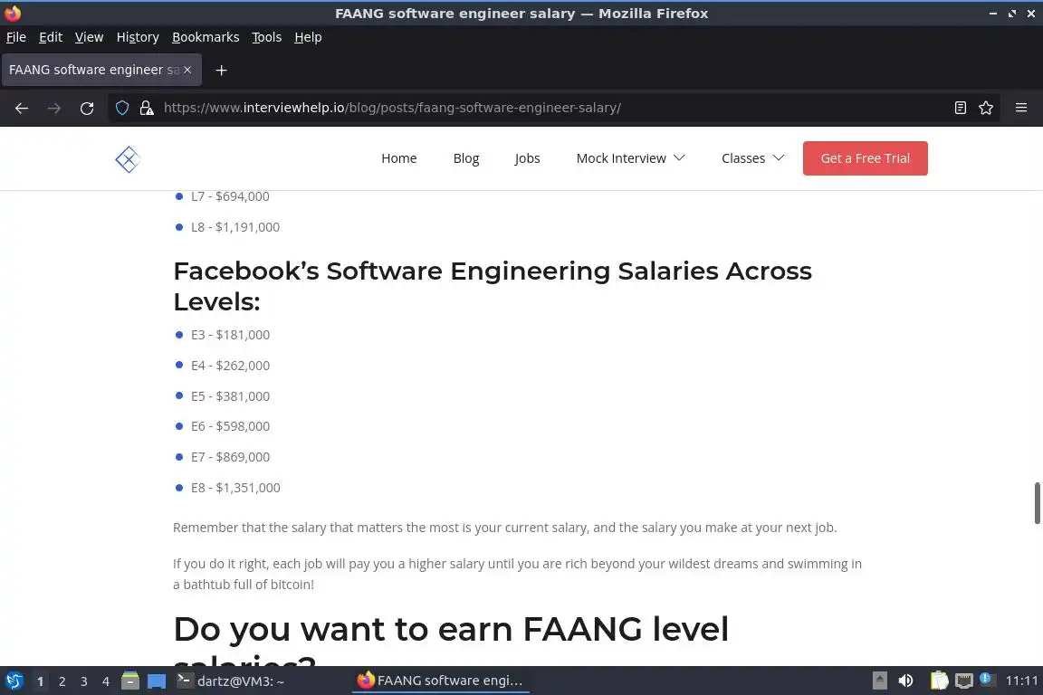Open the Firefox hamburger application menu

pyautogui.click(x=1021, y=108)
